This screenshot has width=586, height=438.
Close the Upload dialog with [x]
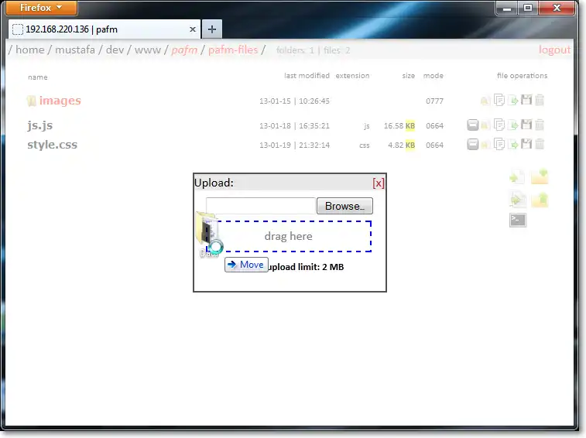point(379,183)
